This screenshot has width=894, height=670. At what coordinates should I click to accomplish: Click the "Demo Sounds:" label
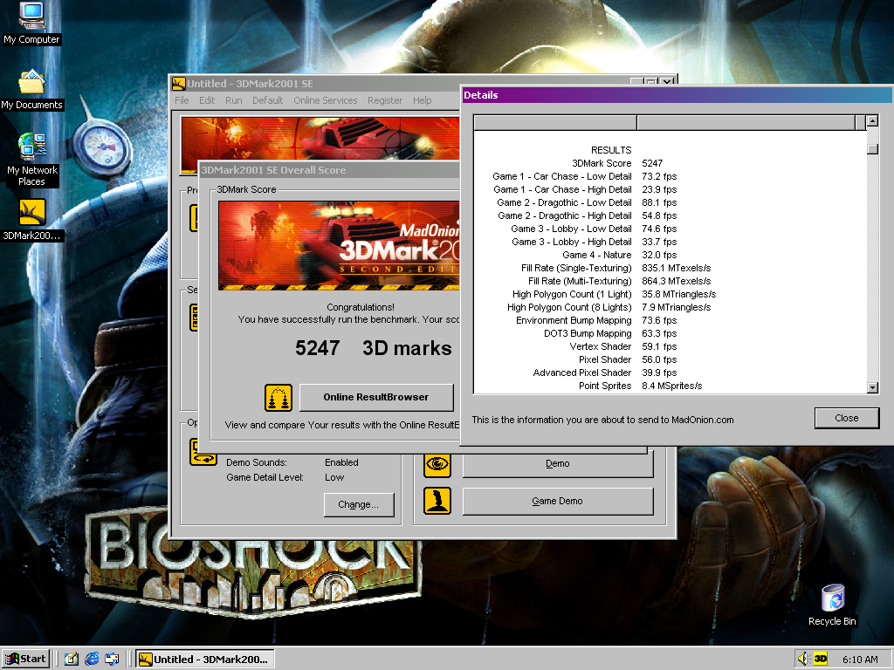coord(257,462)
